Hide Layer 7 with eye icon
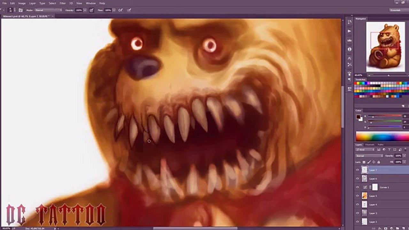The height and width of the screenshot is (230, 409). click(358, 170)
